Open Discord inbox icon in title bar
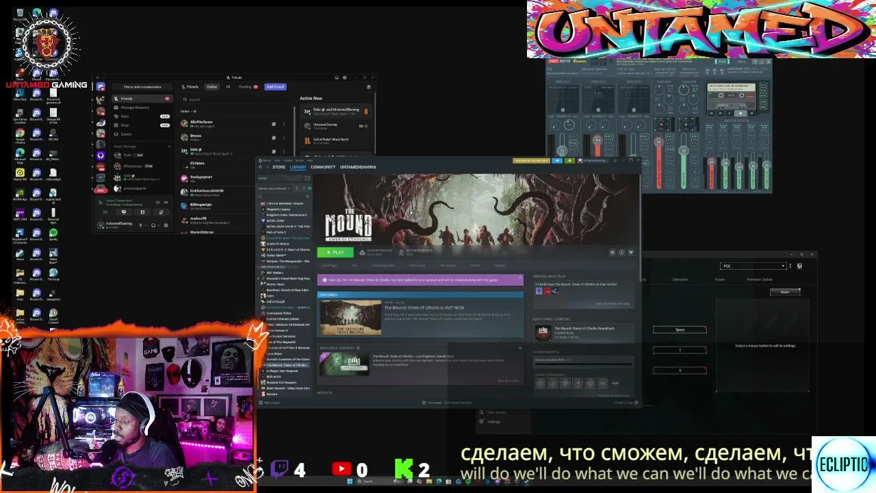876x493 pixels. pyautogui.click(x=337, y=77)
